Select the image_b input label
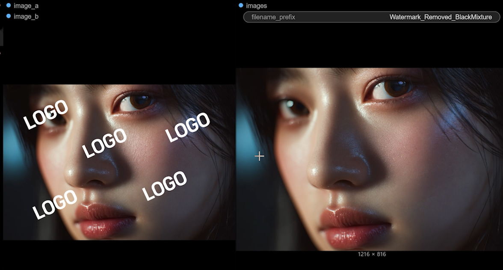 pos(26,16)
